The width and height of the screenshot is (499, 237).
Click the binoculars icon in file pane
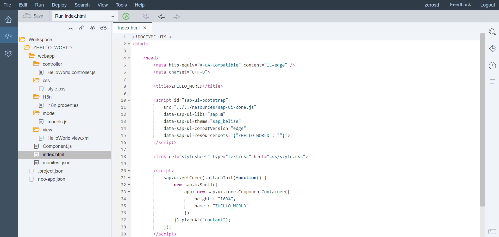click(x=103, y=28)
